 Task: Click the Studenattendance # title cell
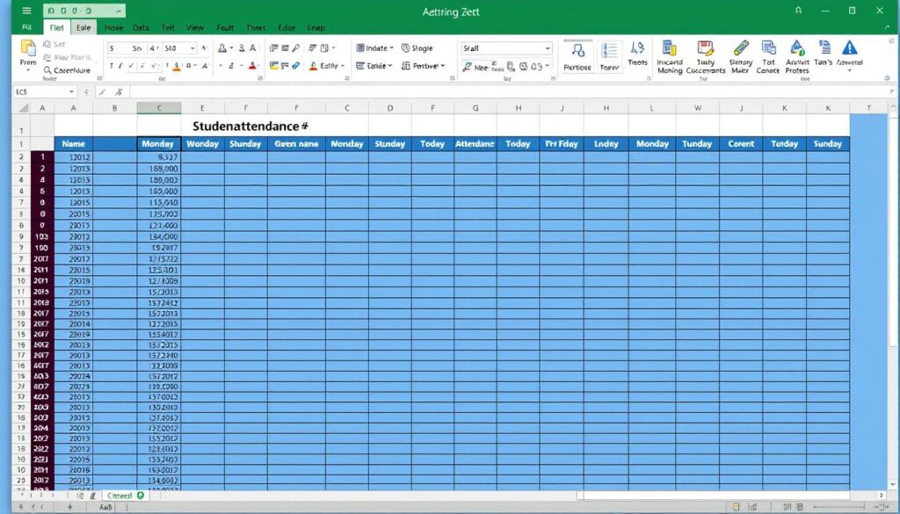pyautogui.click(x=250, y=127)
